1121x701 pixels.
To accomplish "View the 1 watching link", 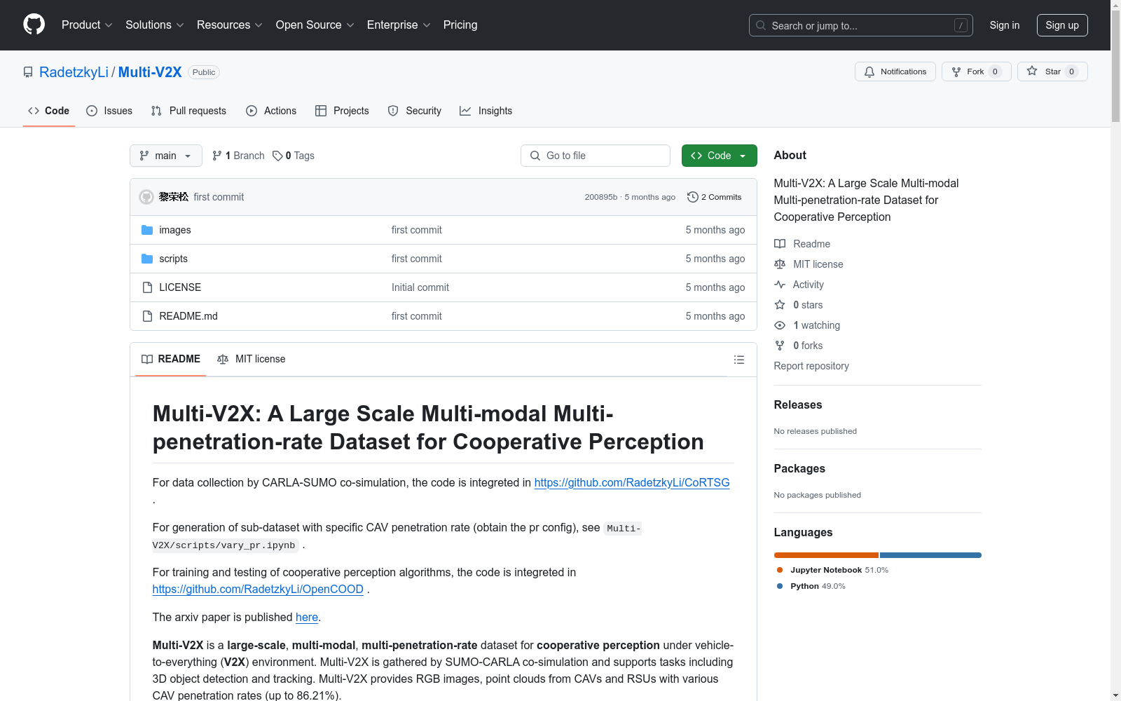I will [807, 325].
